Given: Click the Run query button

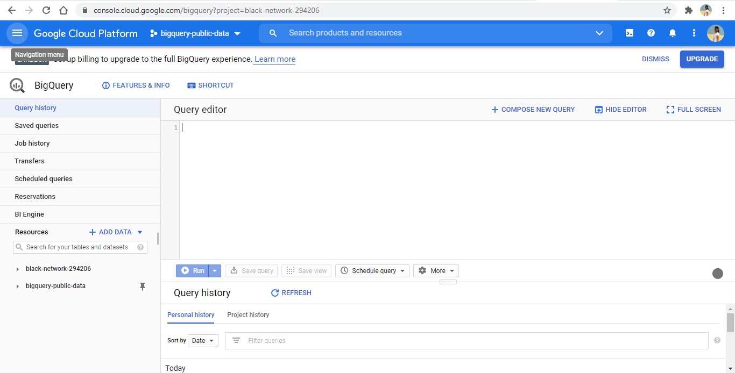Looking at the screenshot, I should [x=192, y=271].
